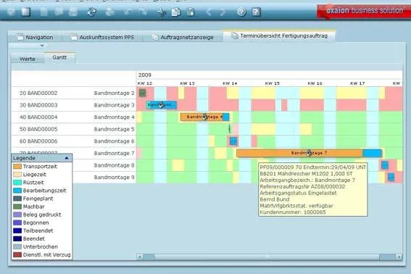Select row 40 BAND00004

tap(74, 117)
